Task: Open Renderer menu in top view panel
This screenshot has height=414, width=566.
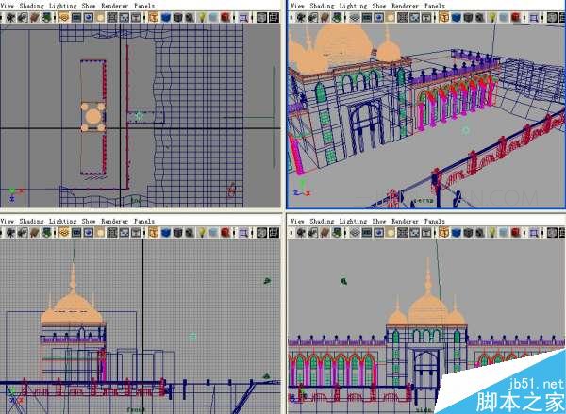Action: pyautogui.click(x=114, y=6)
